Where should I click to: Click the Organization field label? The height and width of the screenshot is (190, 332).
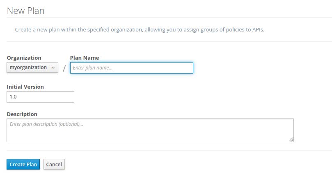point(24,58)
